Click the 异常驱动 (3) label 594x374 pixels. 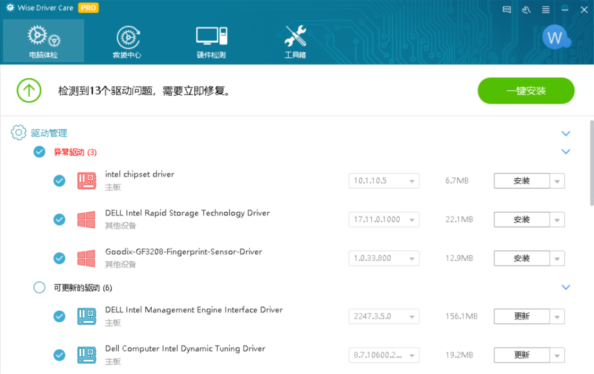75,152
